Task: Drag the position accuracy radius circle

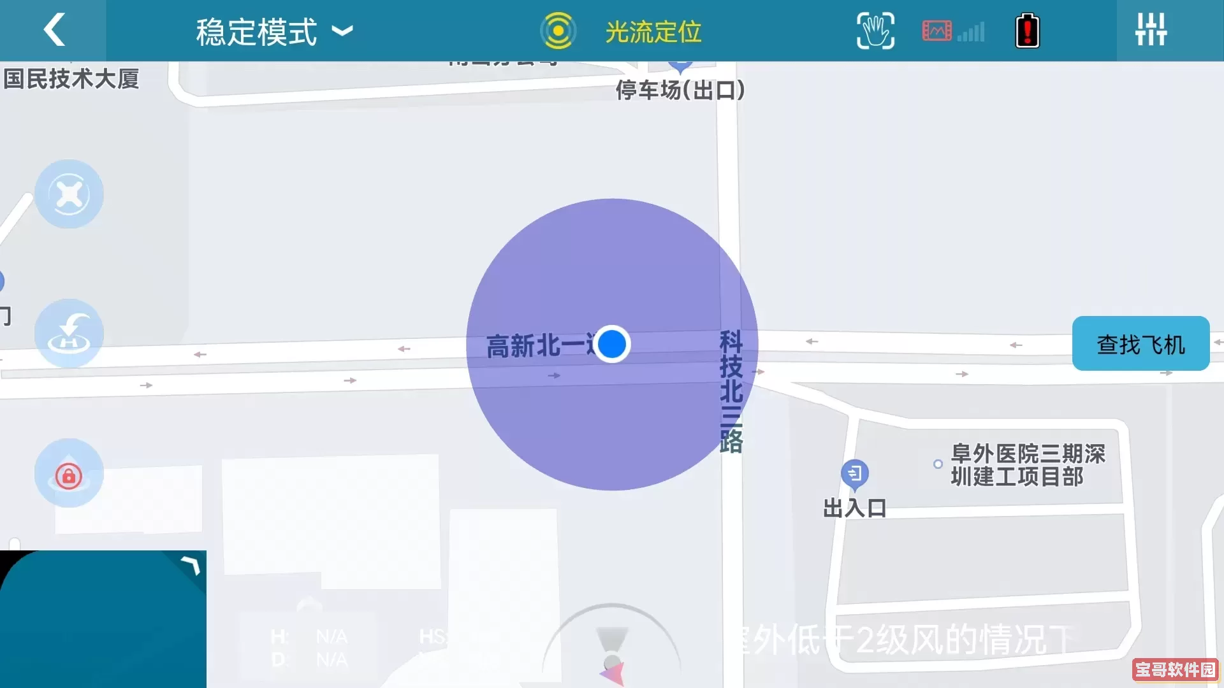Action: click(x=612, y=343)
